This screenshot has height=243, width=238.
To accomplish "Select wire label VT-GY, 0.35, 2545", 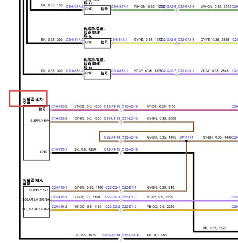I will click(x=214, y=71).
